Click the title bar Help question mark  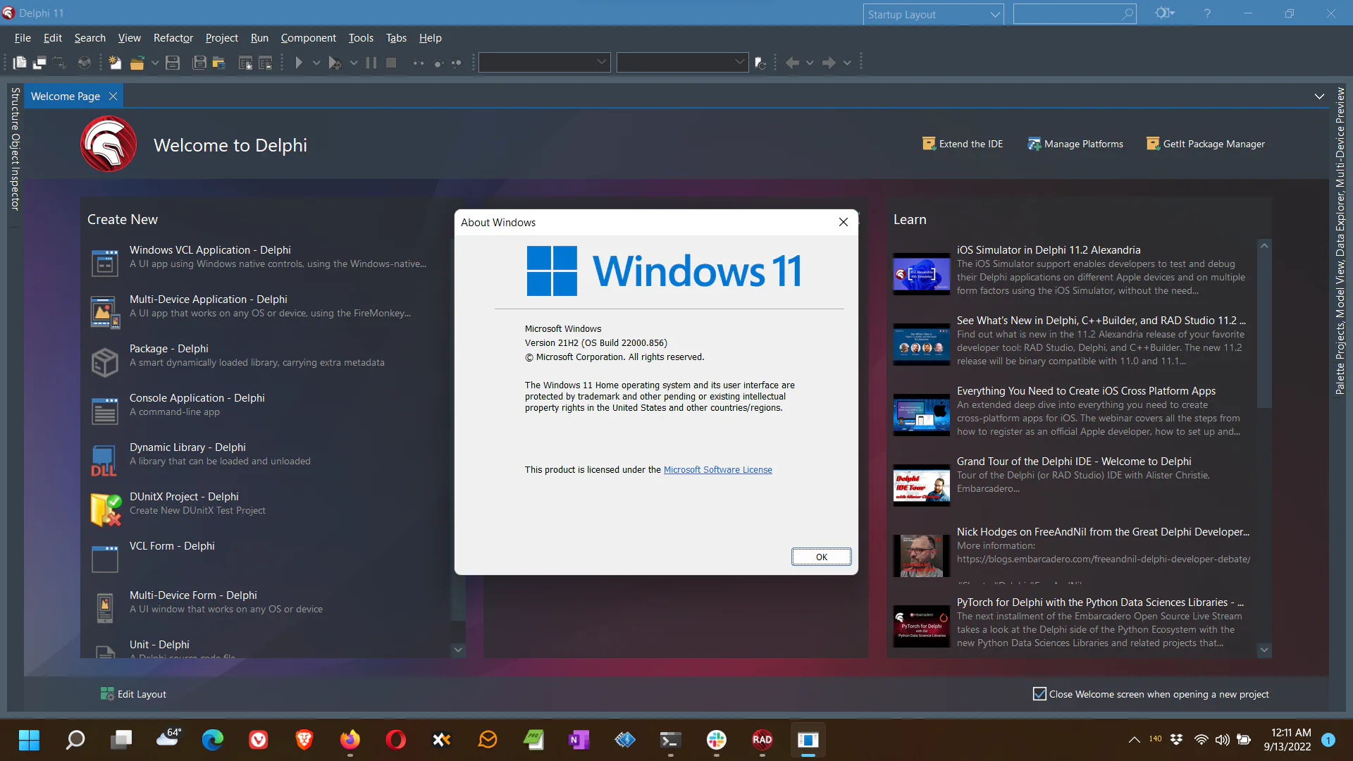tap(1208, 13)
